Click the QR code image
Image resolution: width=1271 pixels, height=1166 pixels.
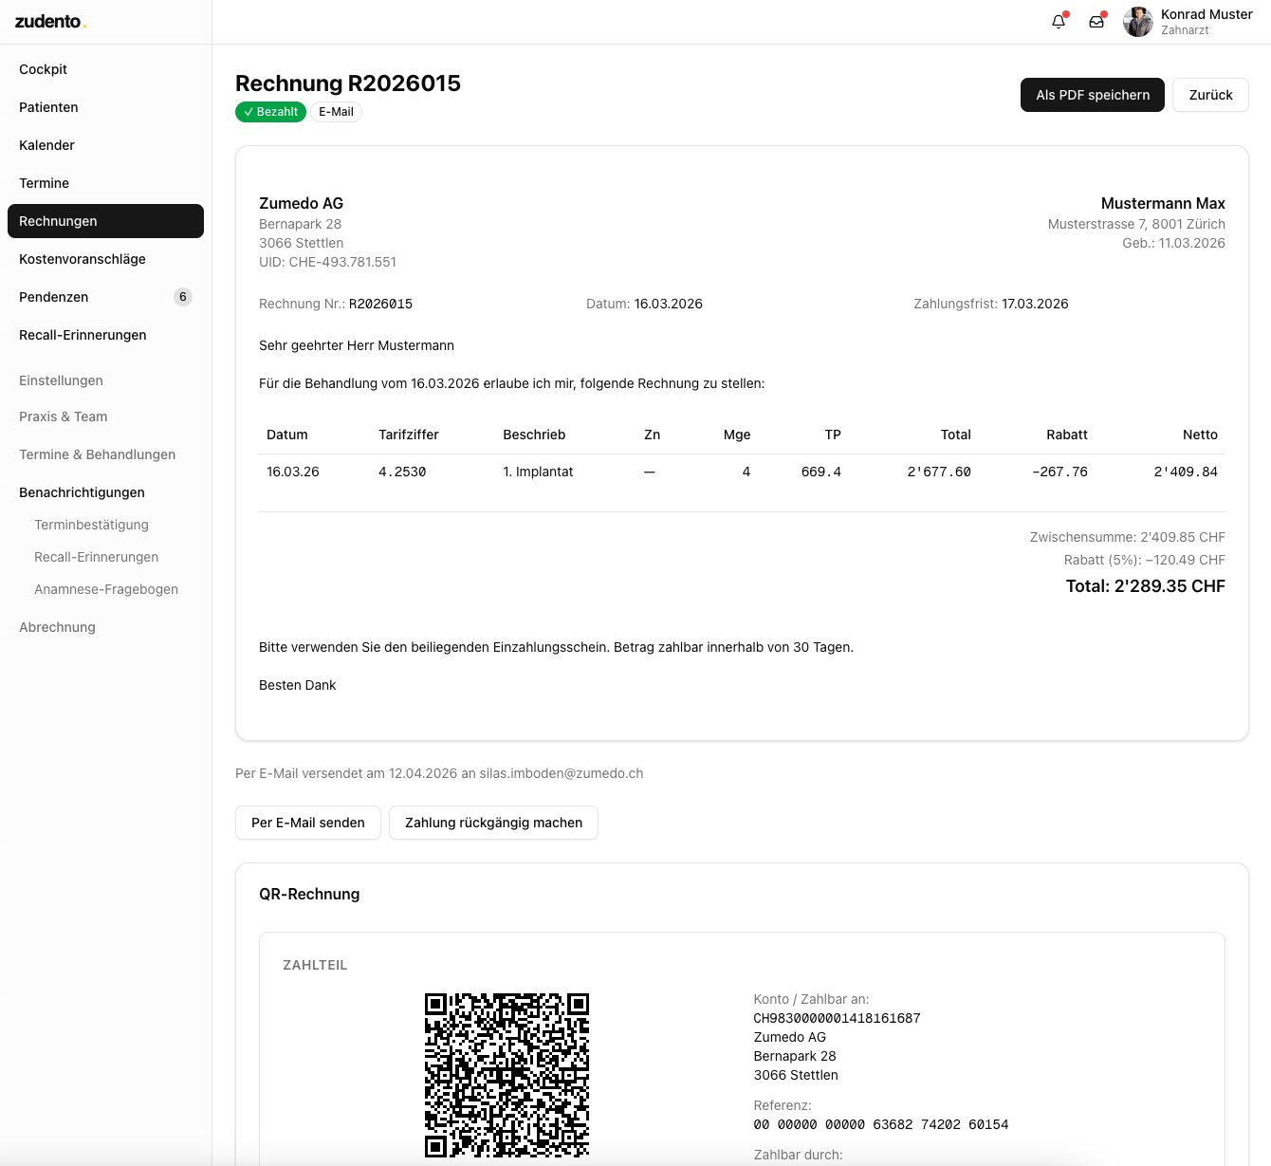(507, 1075)
